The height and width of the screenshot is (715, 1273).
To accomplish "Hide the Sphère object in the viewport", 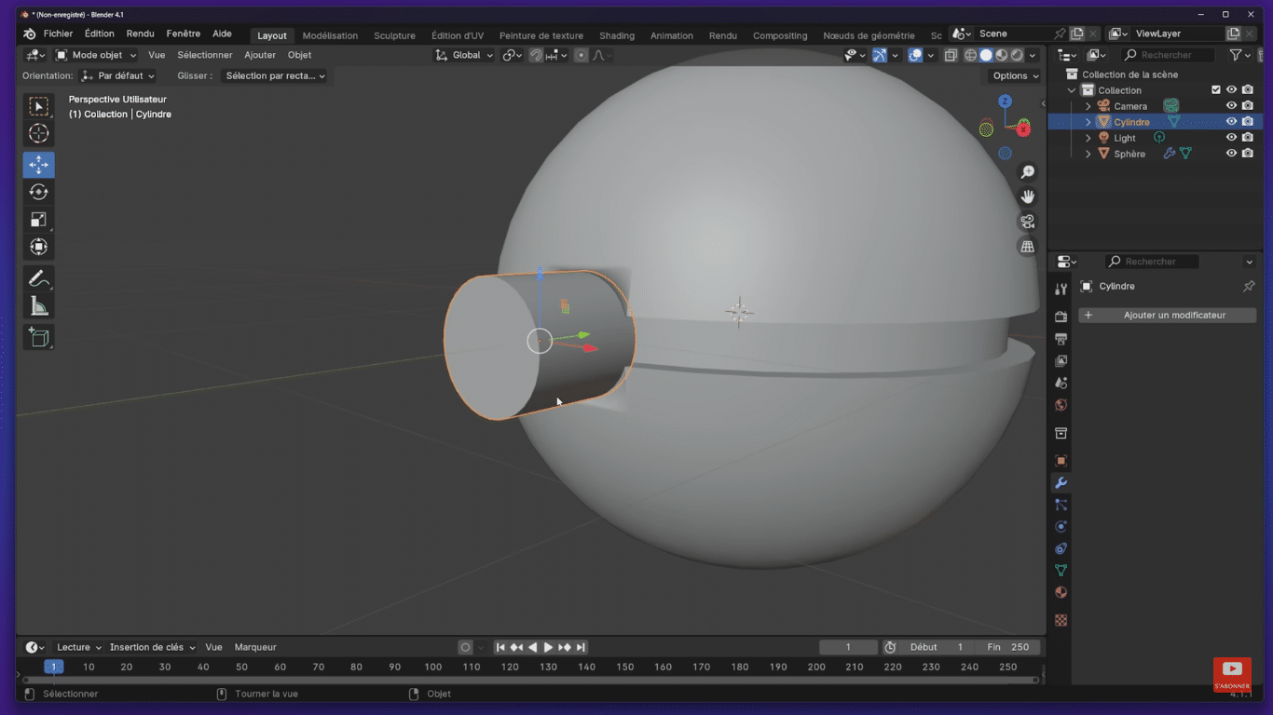I will [x=1231, y=153].
